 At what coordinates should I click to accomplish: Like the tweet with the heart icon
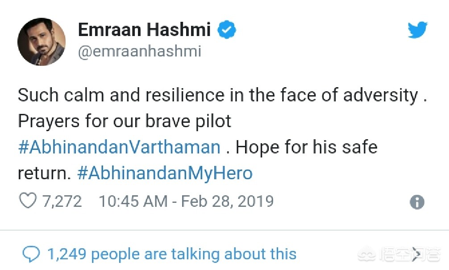tap(28, 201)
